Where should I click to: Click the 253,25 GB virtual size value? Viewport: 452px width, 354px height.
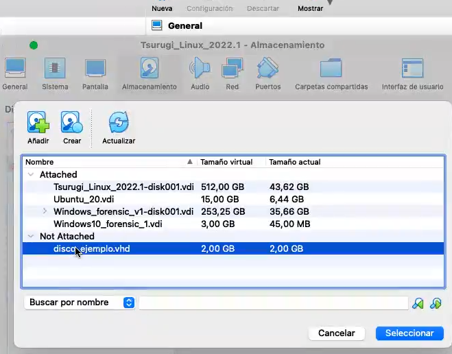point(223,211)
